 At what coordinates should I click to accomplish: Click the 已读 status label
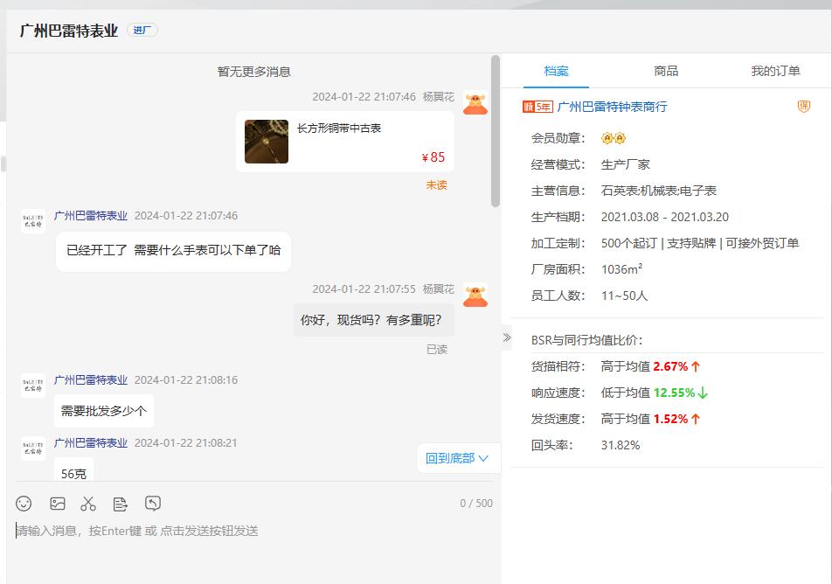coord(437,350)
